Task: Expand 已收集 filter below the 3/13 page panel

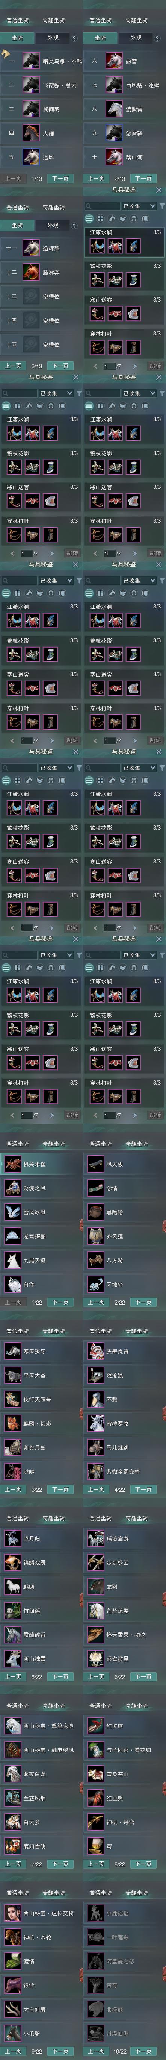Action: click(x=52, y=393)
